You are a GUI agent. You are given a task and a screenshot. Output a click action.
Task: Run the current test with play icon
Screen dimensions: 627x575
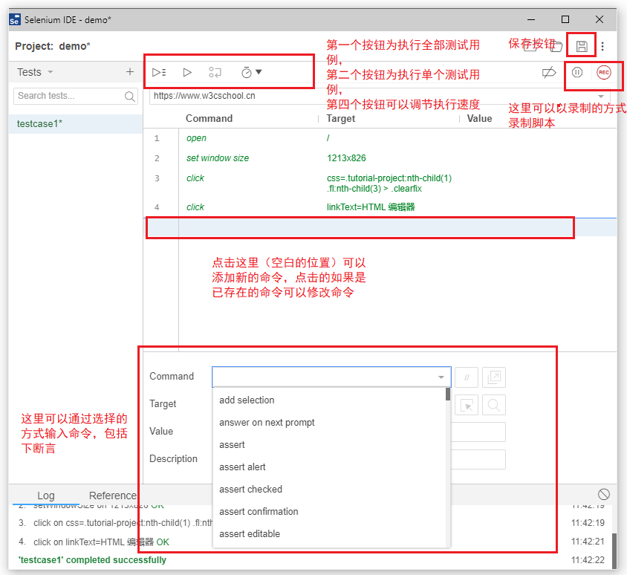[x=187, y=72]
